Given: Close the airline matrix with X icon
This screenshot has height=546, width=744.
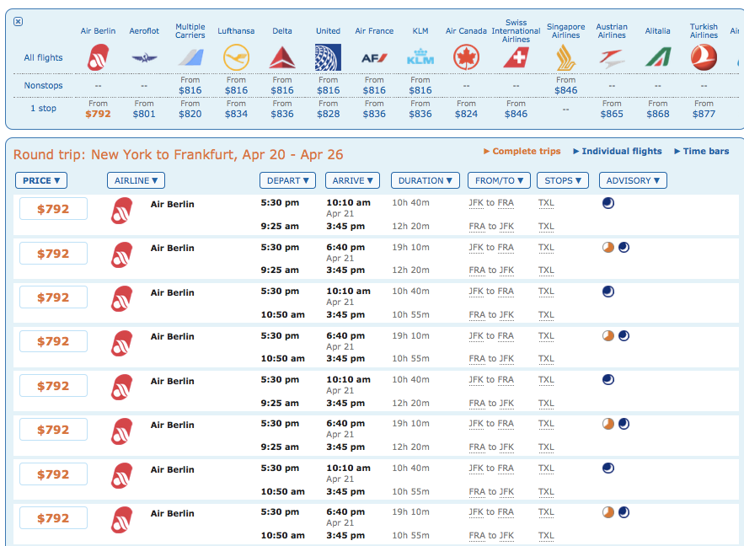Looking at the screenshot, I should (19, 22).
